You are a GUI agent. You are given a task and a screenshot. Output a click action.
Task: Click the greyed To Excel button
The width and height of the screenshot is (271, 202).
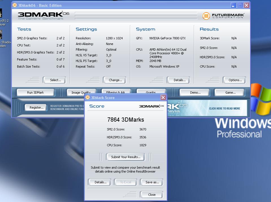tap(125, 182)
